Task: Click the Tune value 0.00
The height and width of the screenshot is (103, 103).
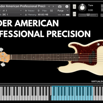Action: [90, 10]
